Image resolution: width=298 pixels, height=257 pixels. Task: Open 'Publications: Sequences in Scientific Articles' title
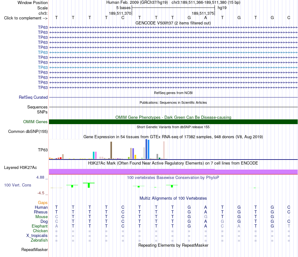click(x=173, y=102)
